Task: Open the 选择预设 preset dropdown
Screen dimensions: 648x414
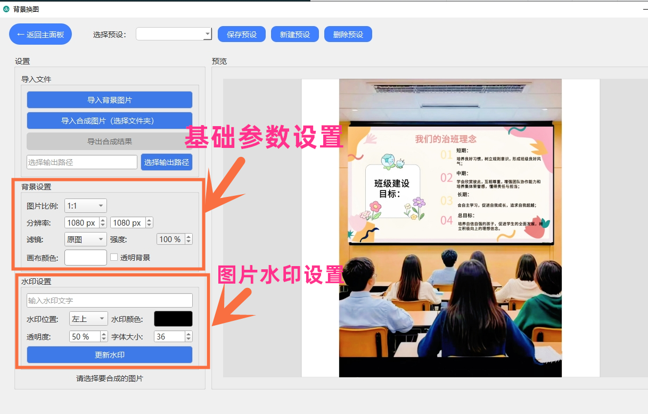Action: coord(174,34)
